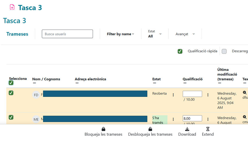Open the Estat All filter dropdown
This screenshot has height=142, width=248.
[x=155, y=34]
